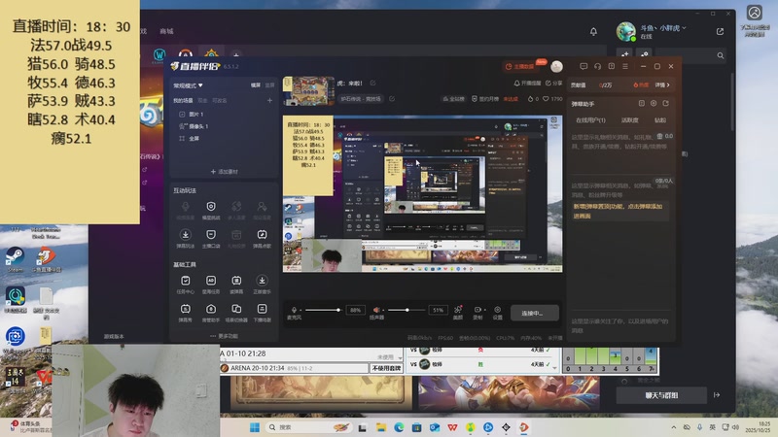Click the 添加素材 button
This screenshot has height=437, width=778.
(225, 172)
